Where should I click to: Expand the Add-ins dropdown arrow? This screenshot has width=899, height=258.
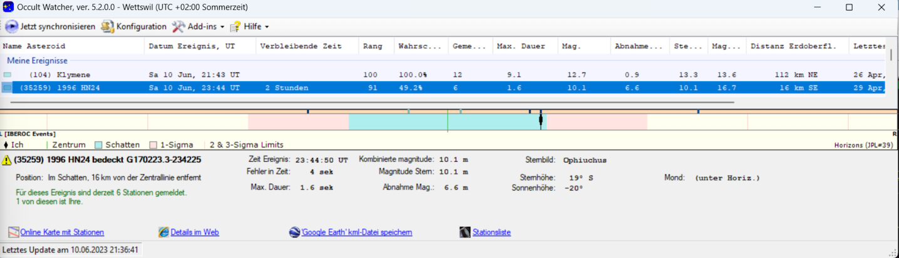tap(221, 27)
